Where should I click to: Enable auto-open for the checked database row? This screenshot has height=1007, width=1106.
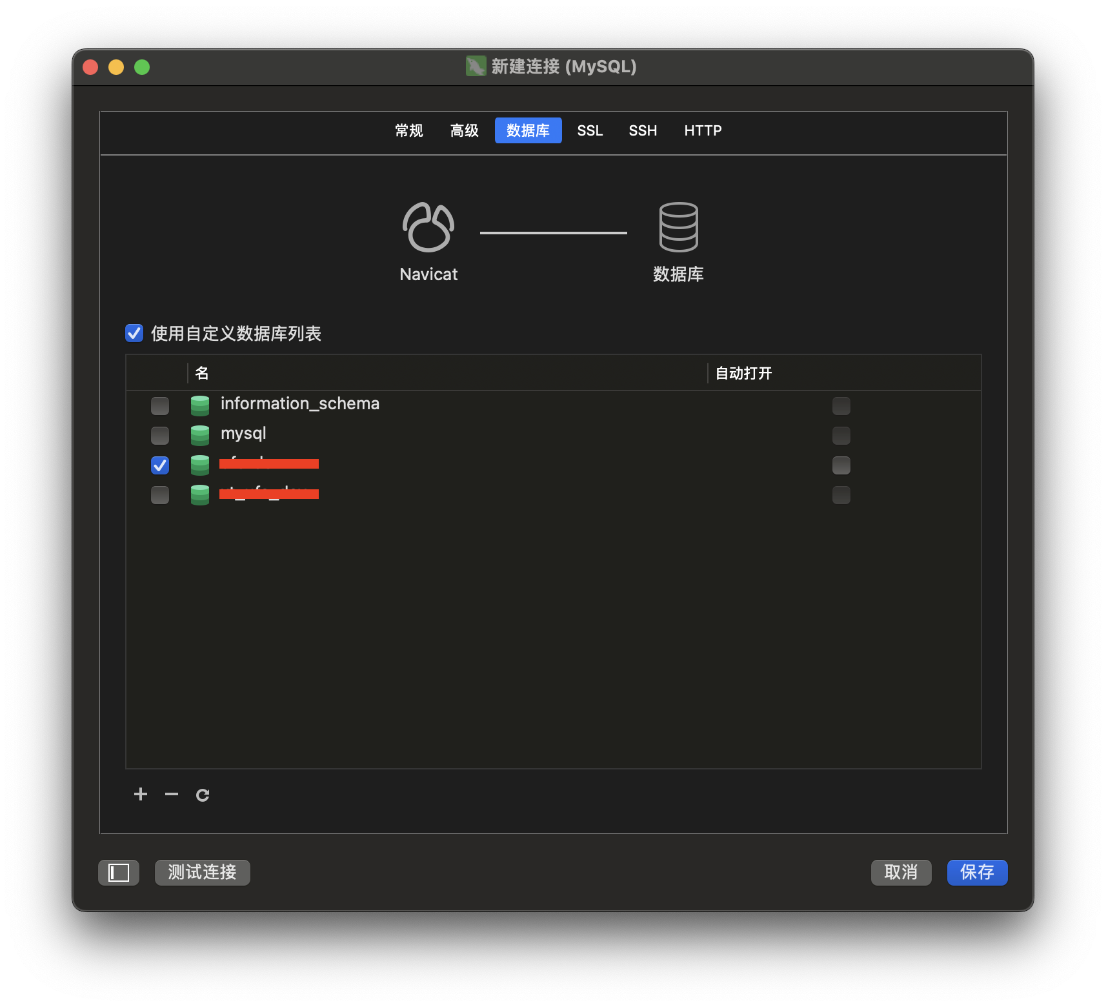pyautogui.click(x=841, y=465)
